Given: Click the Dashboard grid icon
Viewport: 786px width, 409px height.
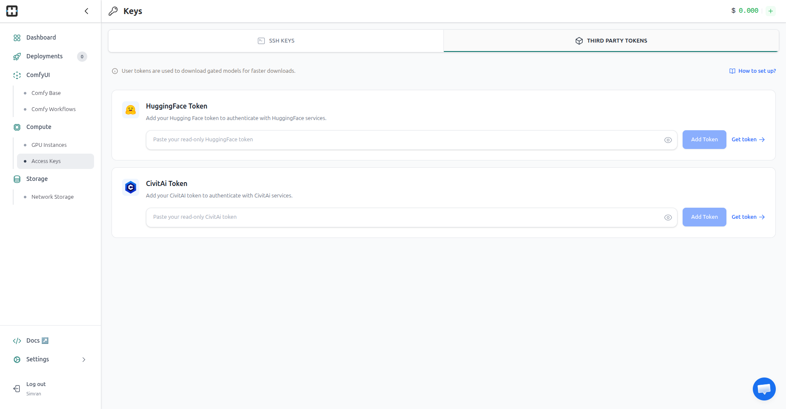Looking at the screenshot, I should tap(17, 38).
